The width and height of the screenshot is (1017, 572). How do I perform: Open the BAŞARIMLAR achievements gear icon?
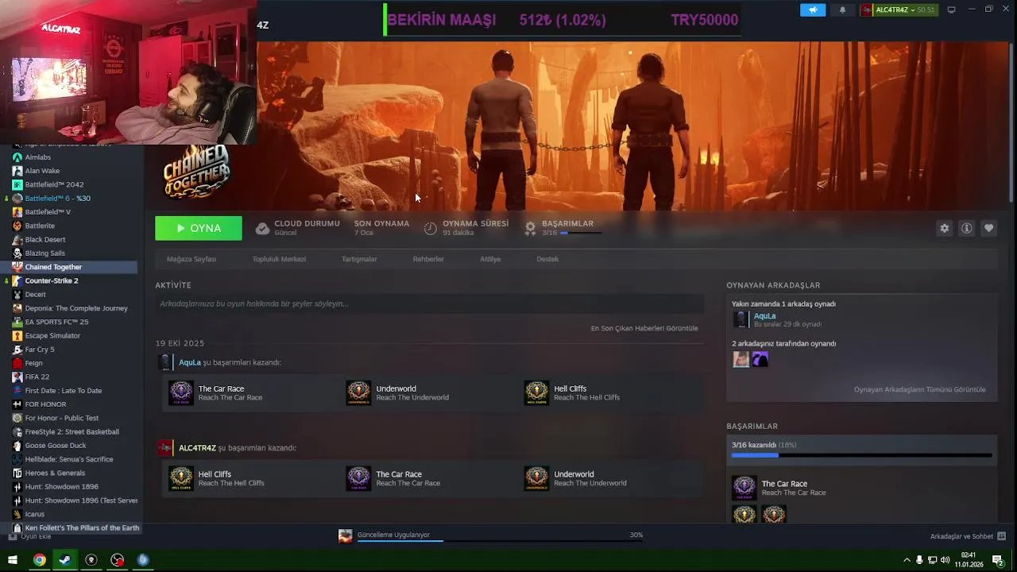point(530,229)
